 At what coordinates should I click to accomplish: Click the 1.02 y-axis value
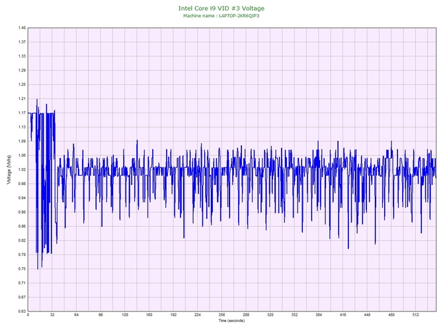point(22,169)
